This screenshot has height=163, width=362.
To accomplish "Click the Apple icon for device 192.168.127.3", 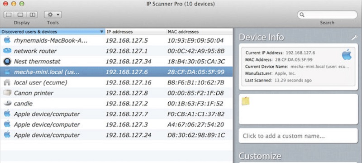I will pyautogui.click(x=7, y=124).
